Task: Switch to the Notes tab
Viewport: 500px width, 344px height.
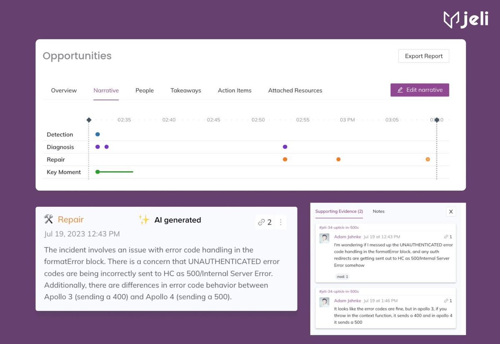Action: 378,211
